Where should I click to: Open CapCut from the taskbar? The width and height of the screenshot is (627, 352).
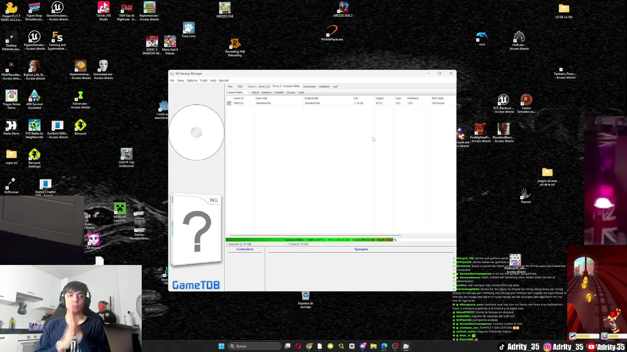tap(352, 346)
